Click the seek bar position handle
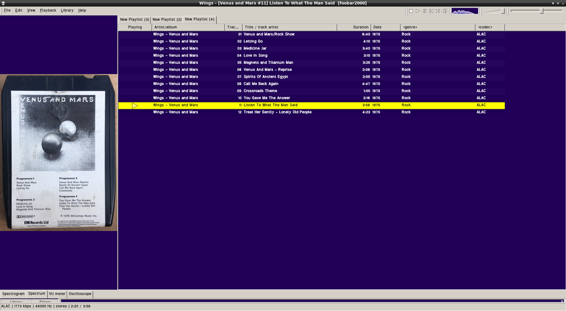This screenshot has width=566, height=311. (541, 11)
